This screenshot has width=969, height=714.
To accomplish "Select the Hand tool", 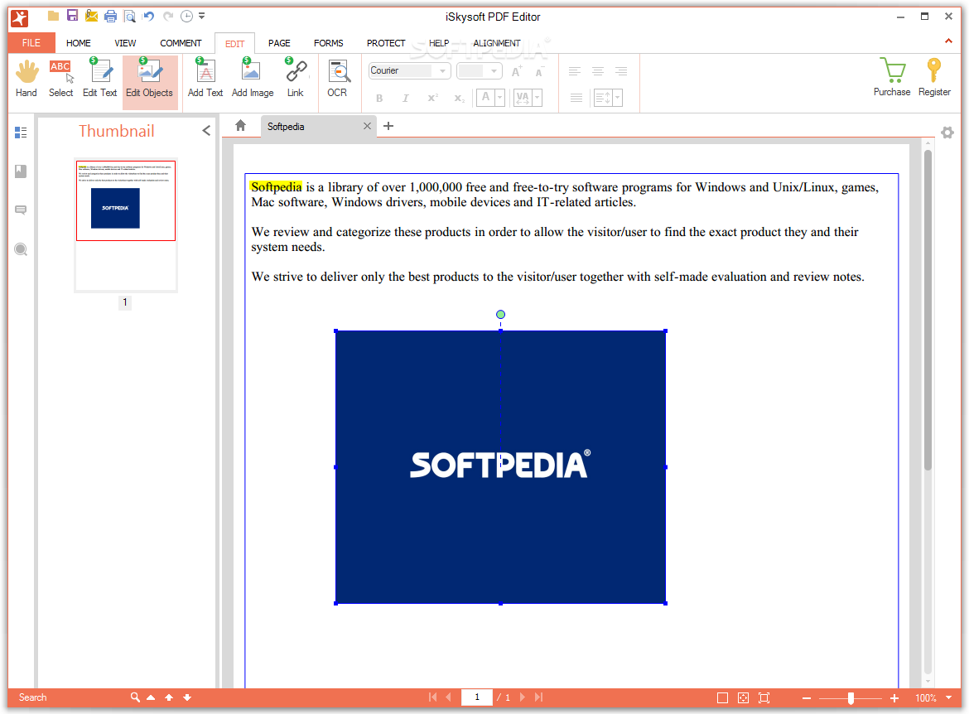I will [26, 80].
